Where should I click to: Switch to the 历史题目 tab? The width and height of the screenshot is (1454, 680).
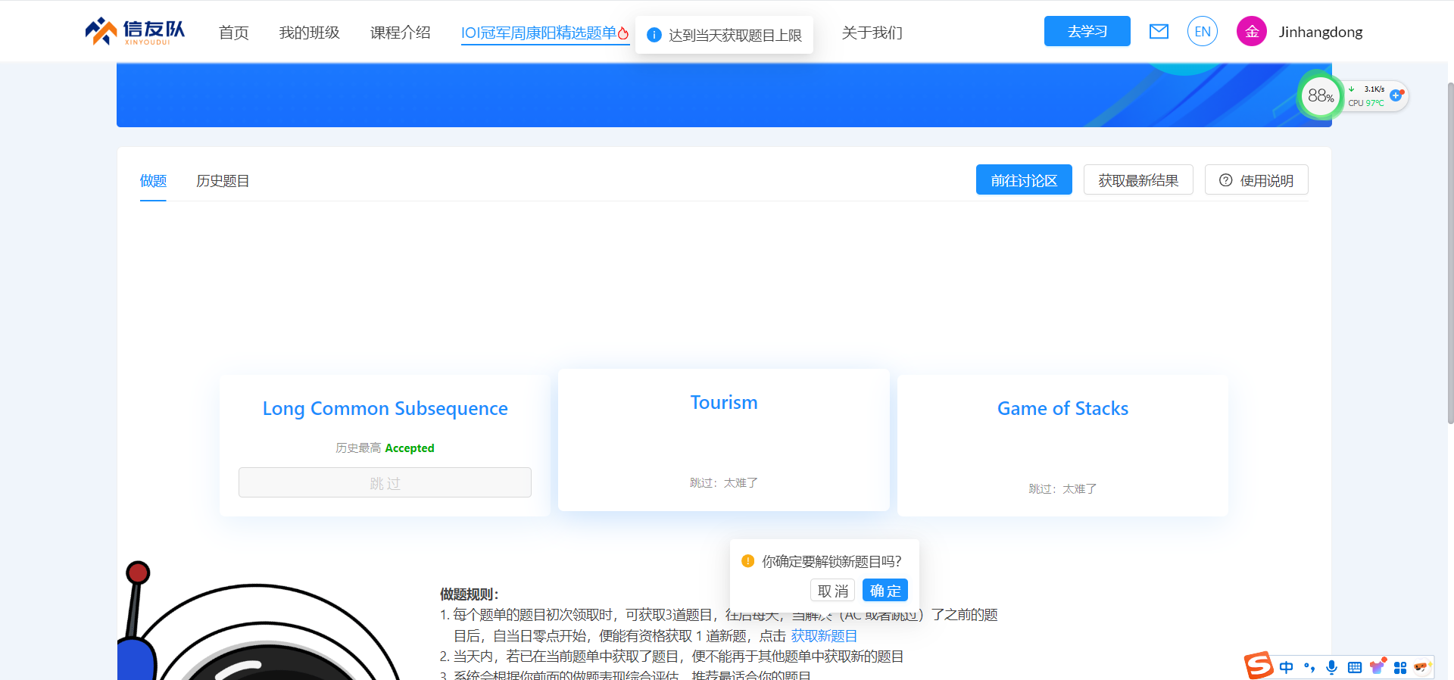[222, 181]
